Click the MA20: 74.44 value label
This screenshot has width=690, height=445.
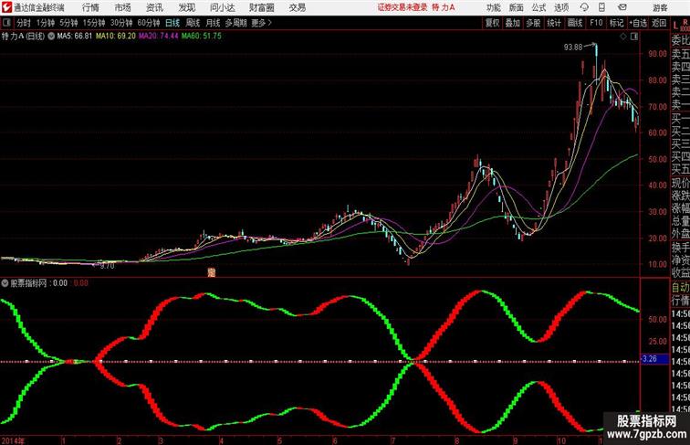coord(159,37)
